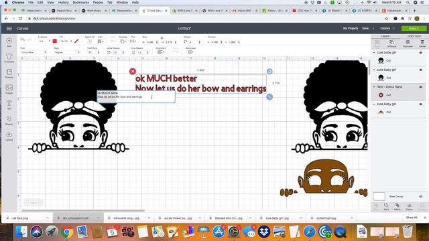Open the Flip dropdown

[133, 42]
